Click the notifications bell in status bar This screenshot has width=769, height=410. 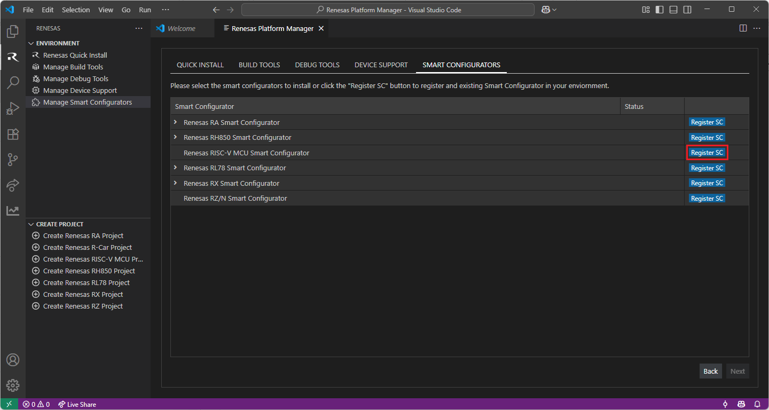point(757,404)
